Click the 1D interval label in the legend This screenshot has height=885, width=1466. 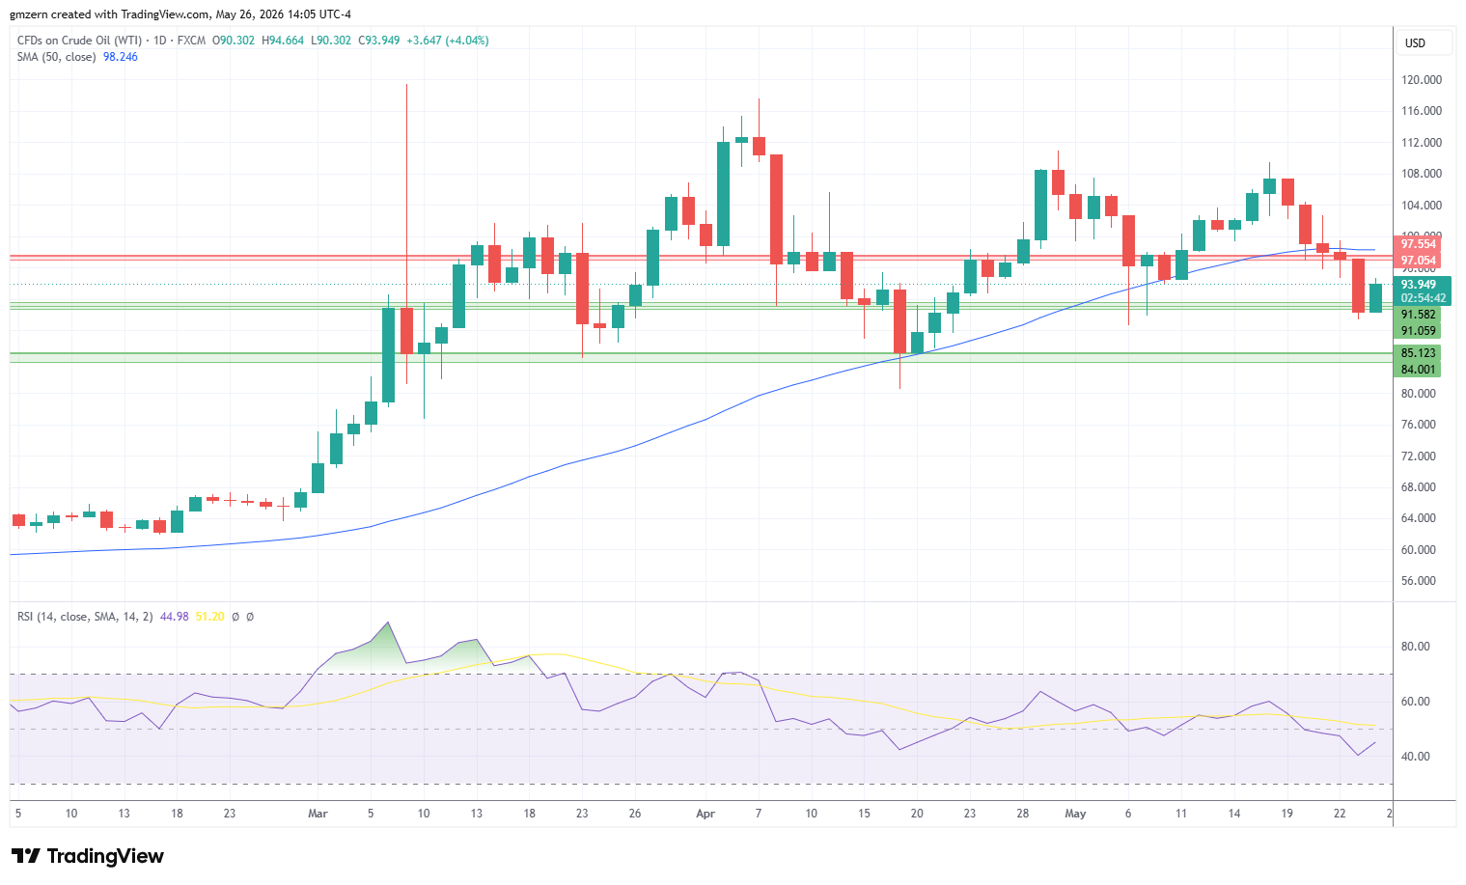(x=160, y=41)
